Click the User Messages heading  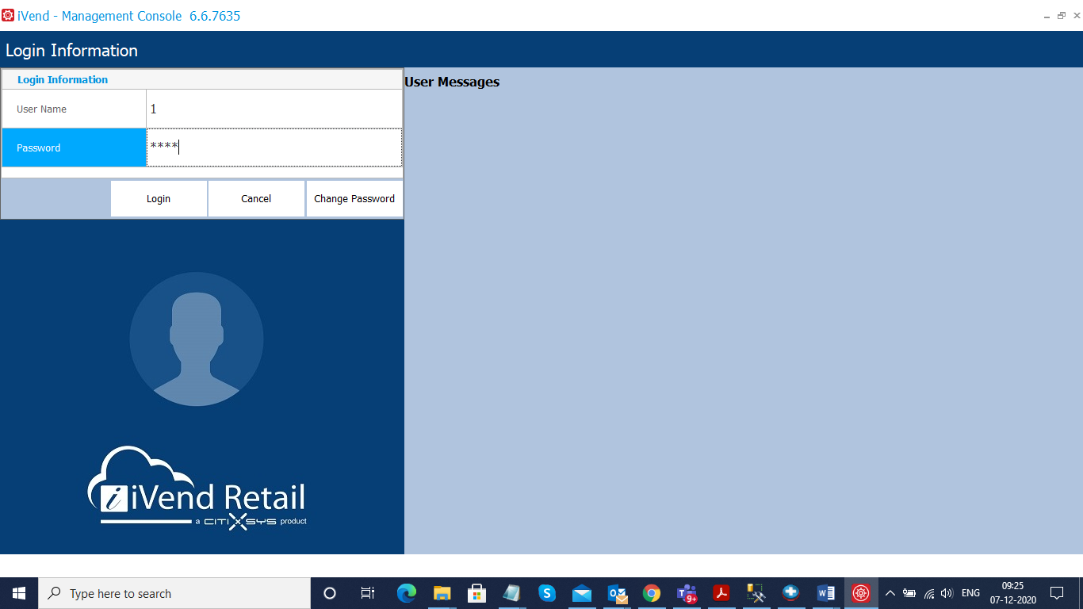[x=452, y=82]
